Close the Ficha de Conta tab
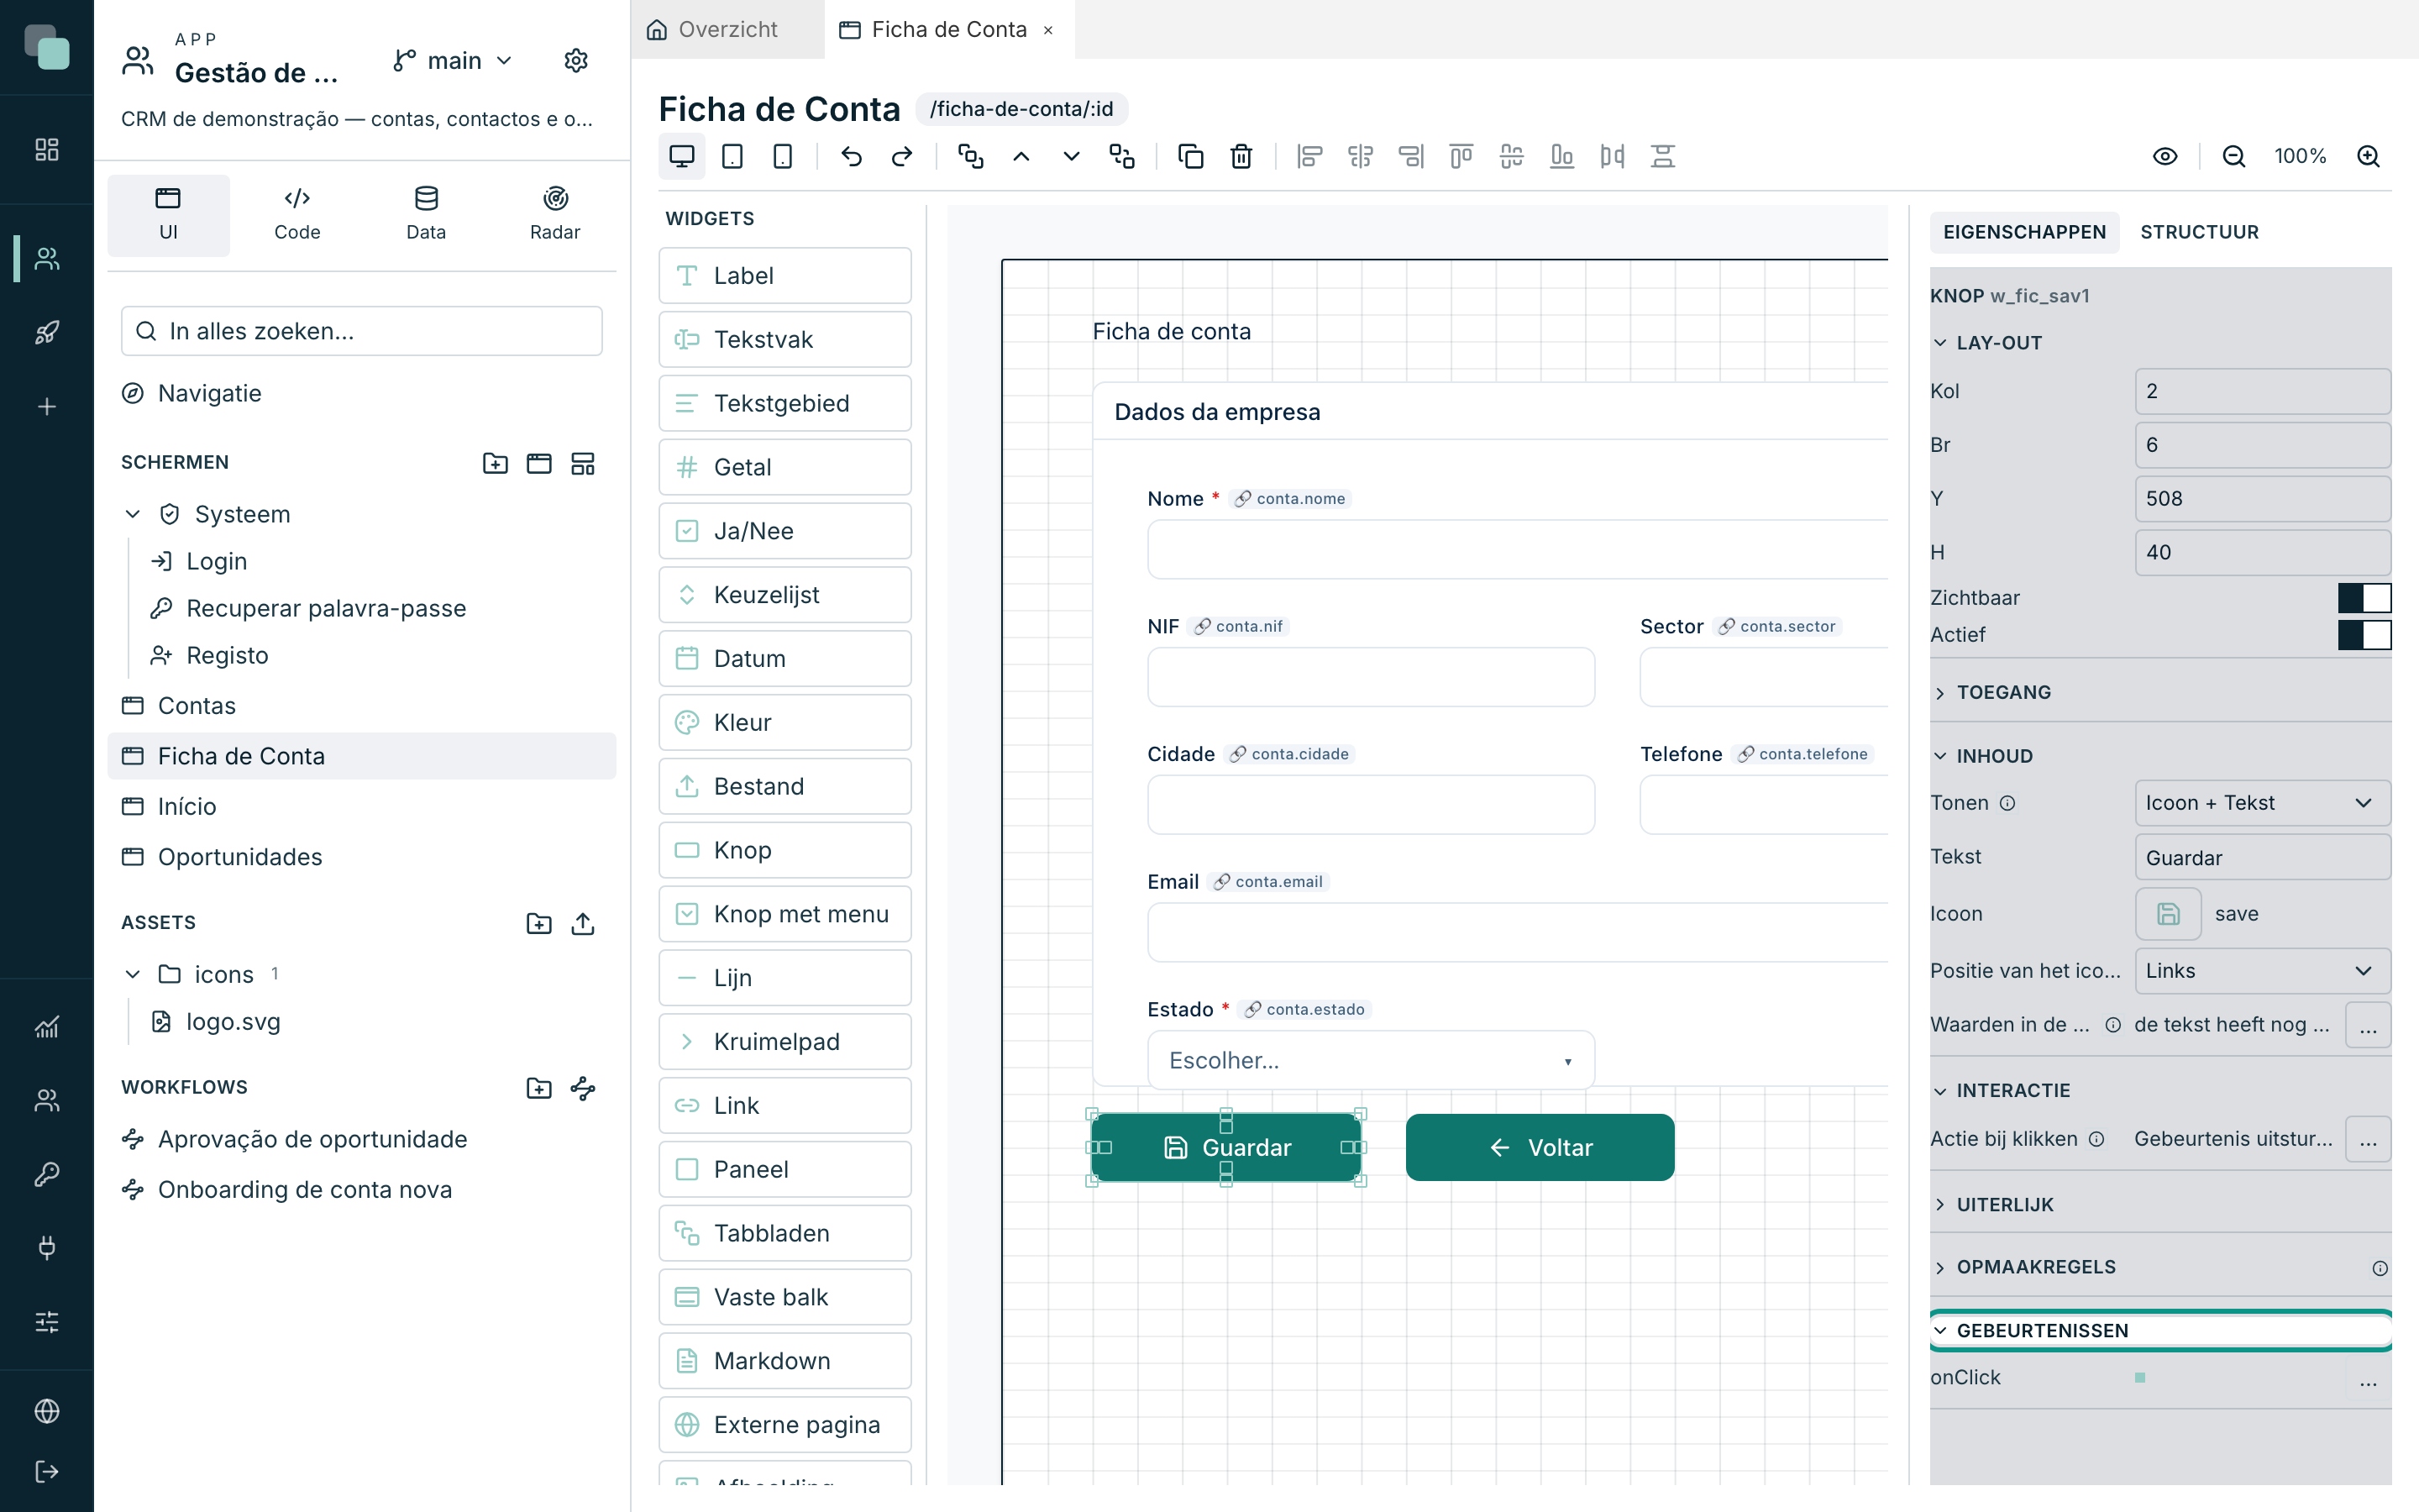2419x1512 pixels. 1048,30
